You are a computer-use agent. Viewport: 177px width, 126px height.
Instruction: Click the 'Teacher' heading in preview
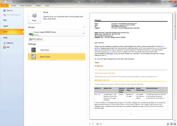[98, 20]
